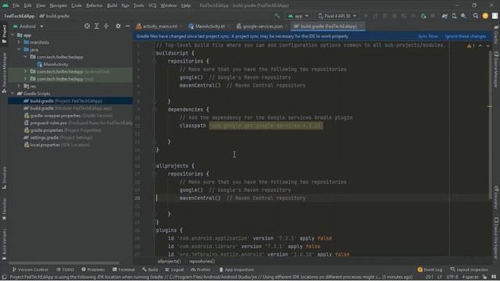Open the Android view selector dropdown
Screen dimensions: 500x281
pos(28,26)
